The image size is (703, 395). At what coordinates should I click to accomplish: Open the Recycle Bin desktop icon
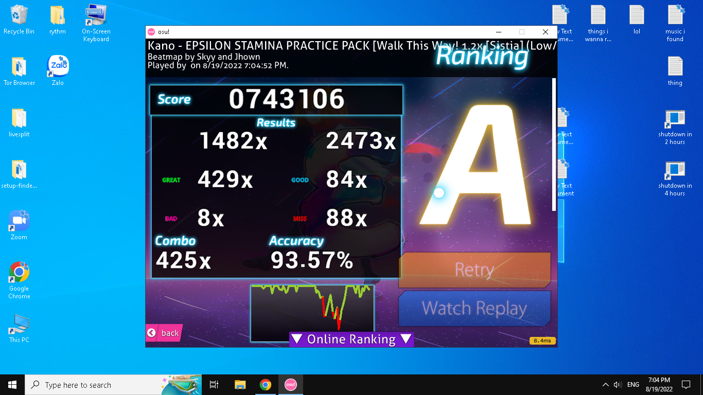click(x=19, y=20)
